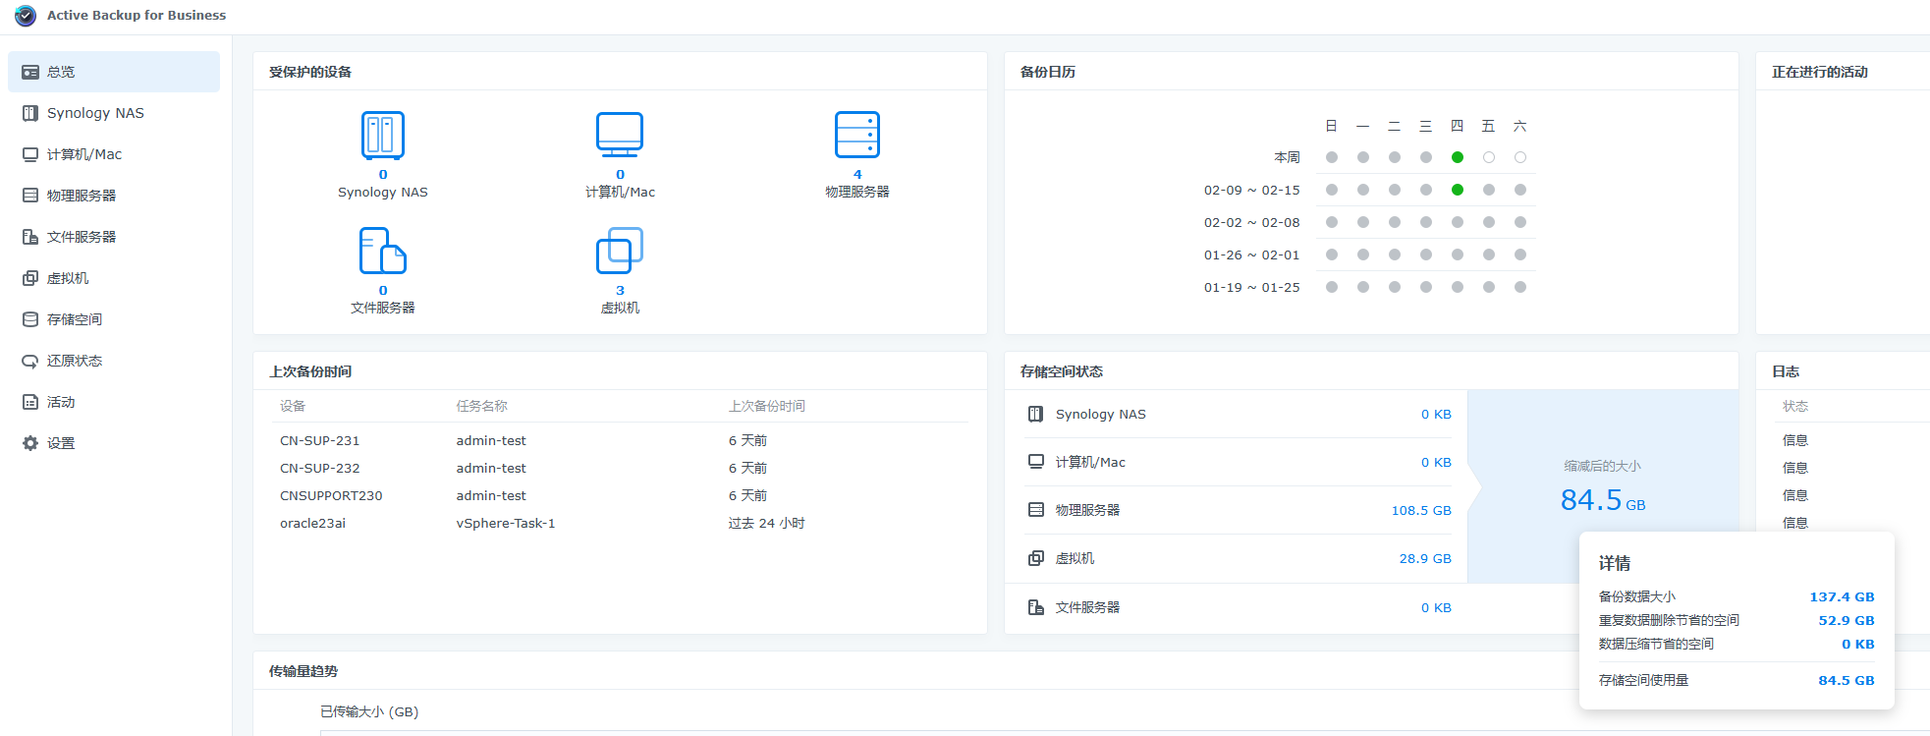Select the CNSUPPORT230 device row
The image size is (1930, 736).
pos(620,495)
